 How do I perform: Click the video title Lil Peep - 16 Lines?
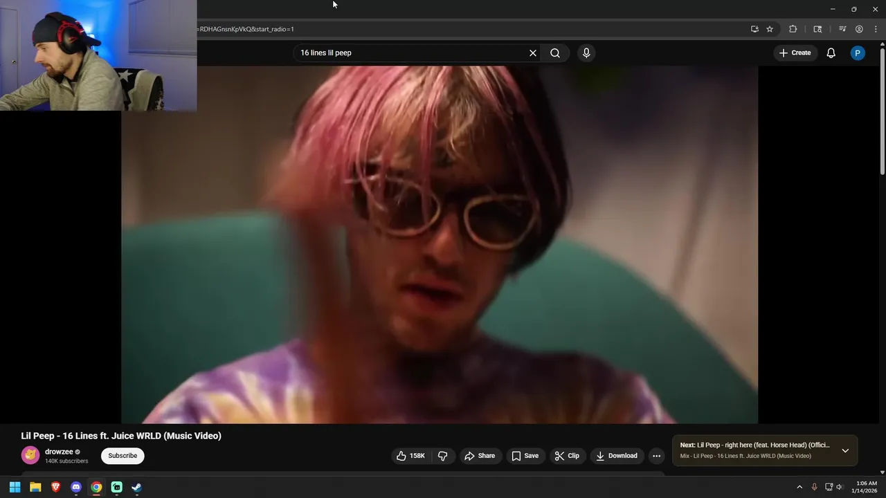click(x=121, y=436)
